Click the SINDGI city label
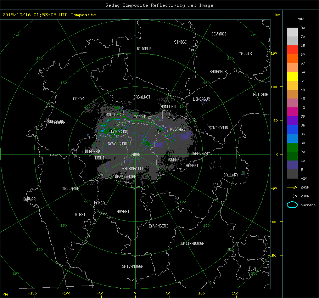 (180, 42)
